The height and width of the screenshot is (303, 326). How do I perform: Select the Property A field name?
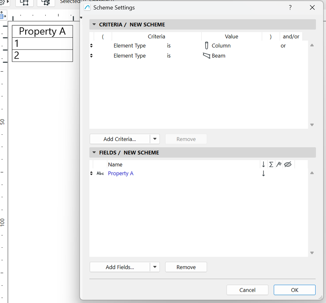pos(121,173)
